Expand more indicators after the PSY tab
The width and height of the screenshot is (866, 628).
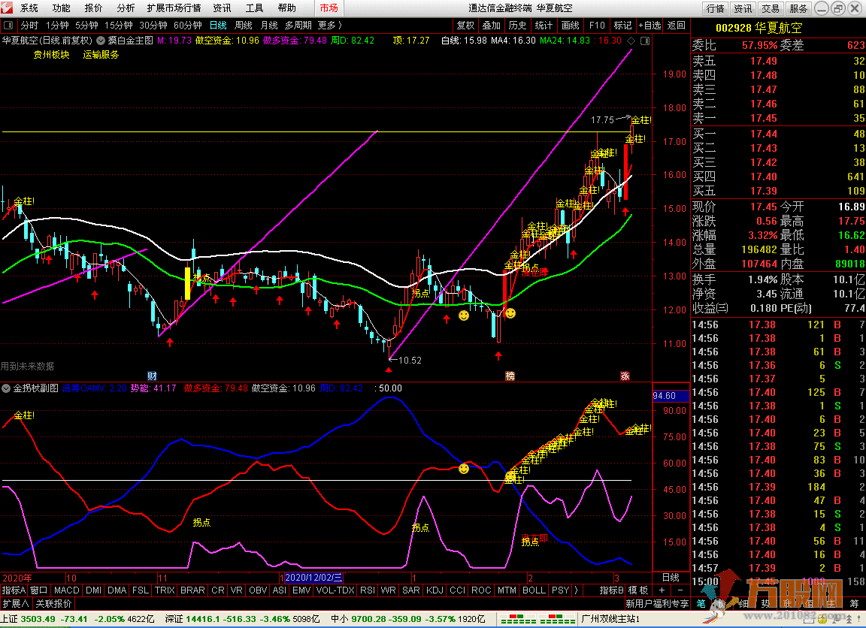point(577,590)
